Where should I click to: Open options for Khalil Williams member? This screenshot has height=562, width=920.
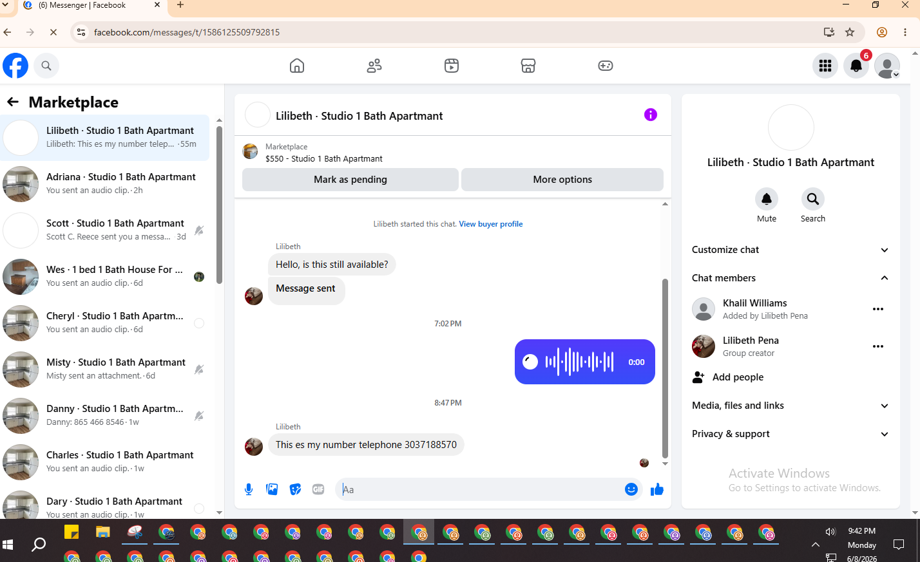pyautogui.click(x=878, y=309)
